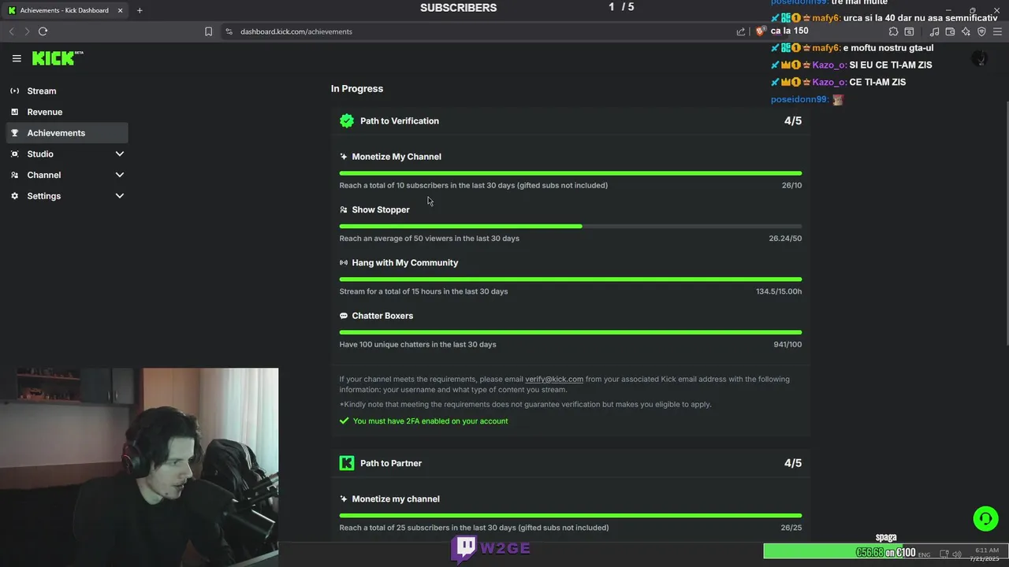Click the 941/100 chatters value

pyautogui.click(x=787, y=344)
